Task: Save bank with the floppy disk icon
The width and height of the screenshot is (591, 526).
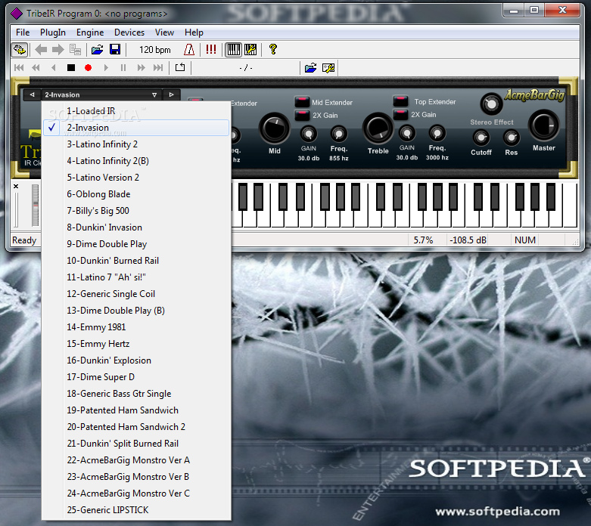Action: pyautogui.click(x=114, y=49)
